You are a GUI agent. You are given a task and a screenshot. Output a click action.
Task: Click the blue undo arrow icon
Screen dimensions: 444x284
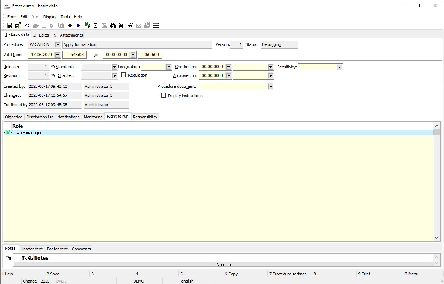(27, 25)
